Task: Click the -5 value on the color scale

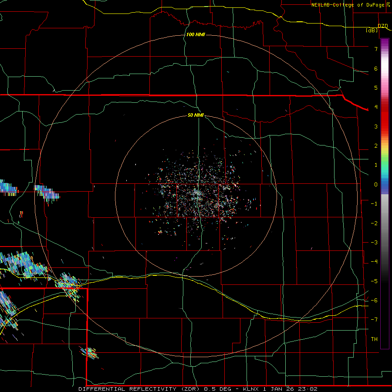Action: (374, 281)
